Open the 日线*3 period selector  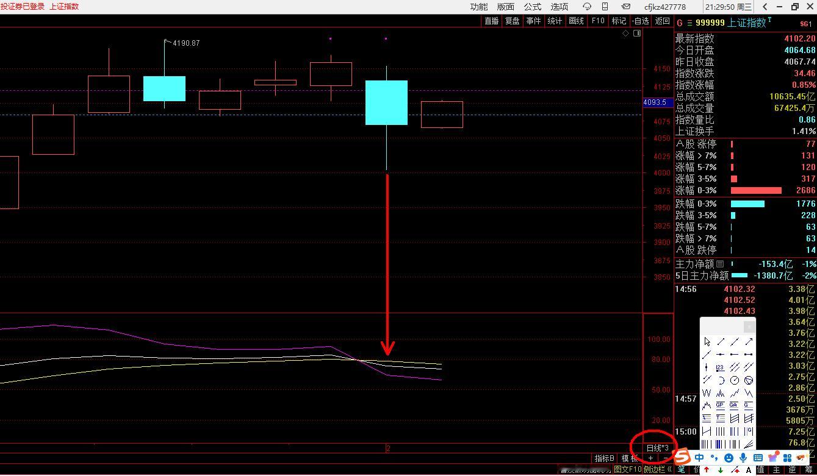(657, 448)
